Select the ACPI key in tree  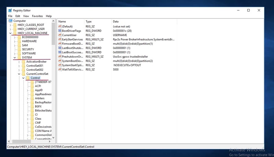pos(38,86)
